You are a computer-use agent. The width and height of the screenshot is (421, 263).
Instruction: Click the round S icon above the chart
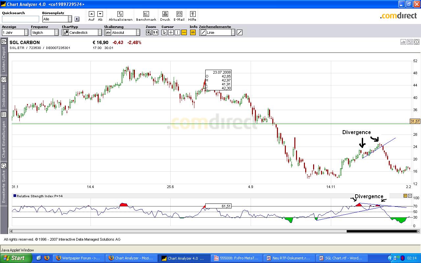click(416, 42)
